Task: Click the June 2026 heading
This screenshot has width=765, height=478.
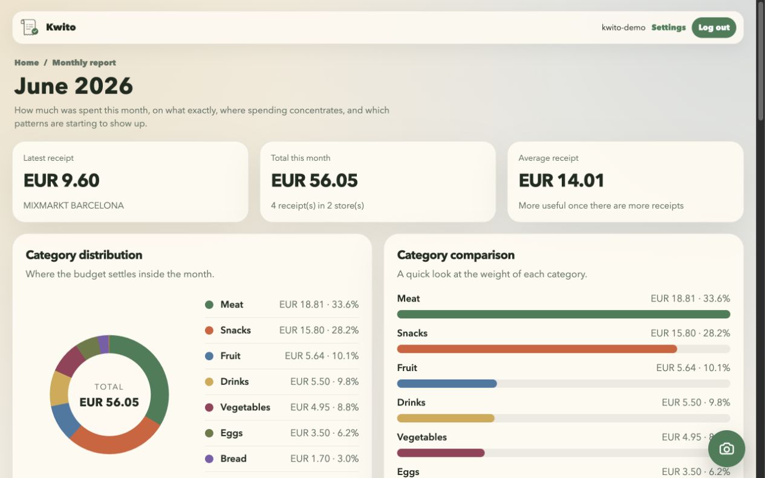Action: [x=74, y=86]
